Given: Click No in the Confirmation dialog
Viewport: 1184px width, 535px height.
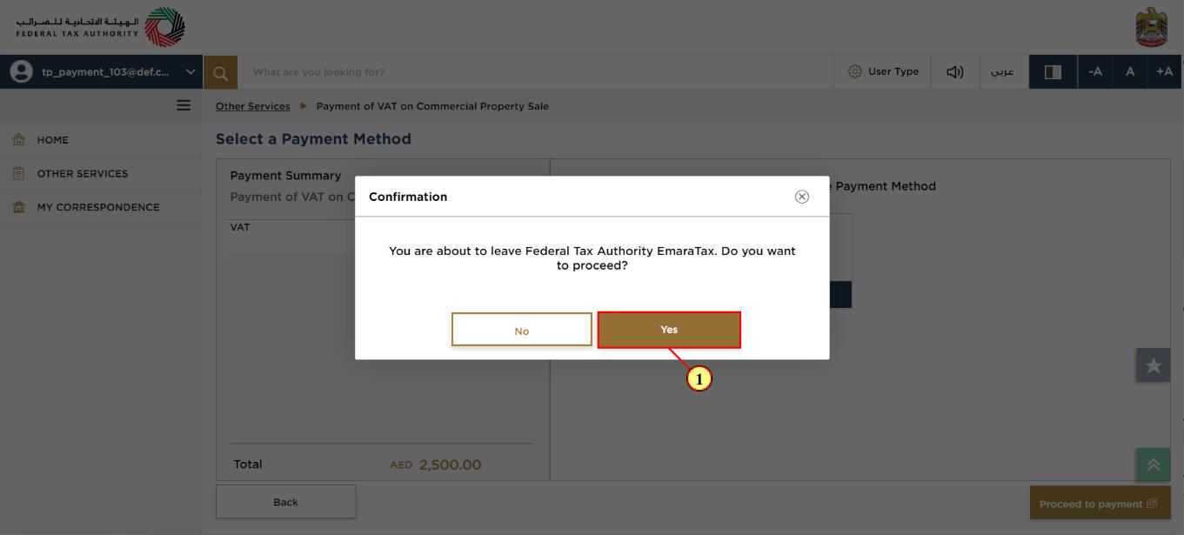Looking at the screenshot, I should tap(522, 330).
